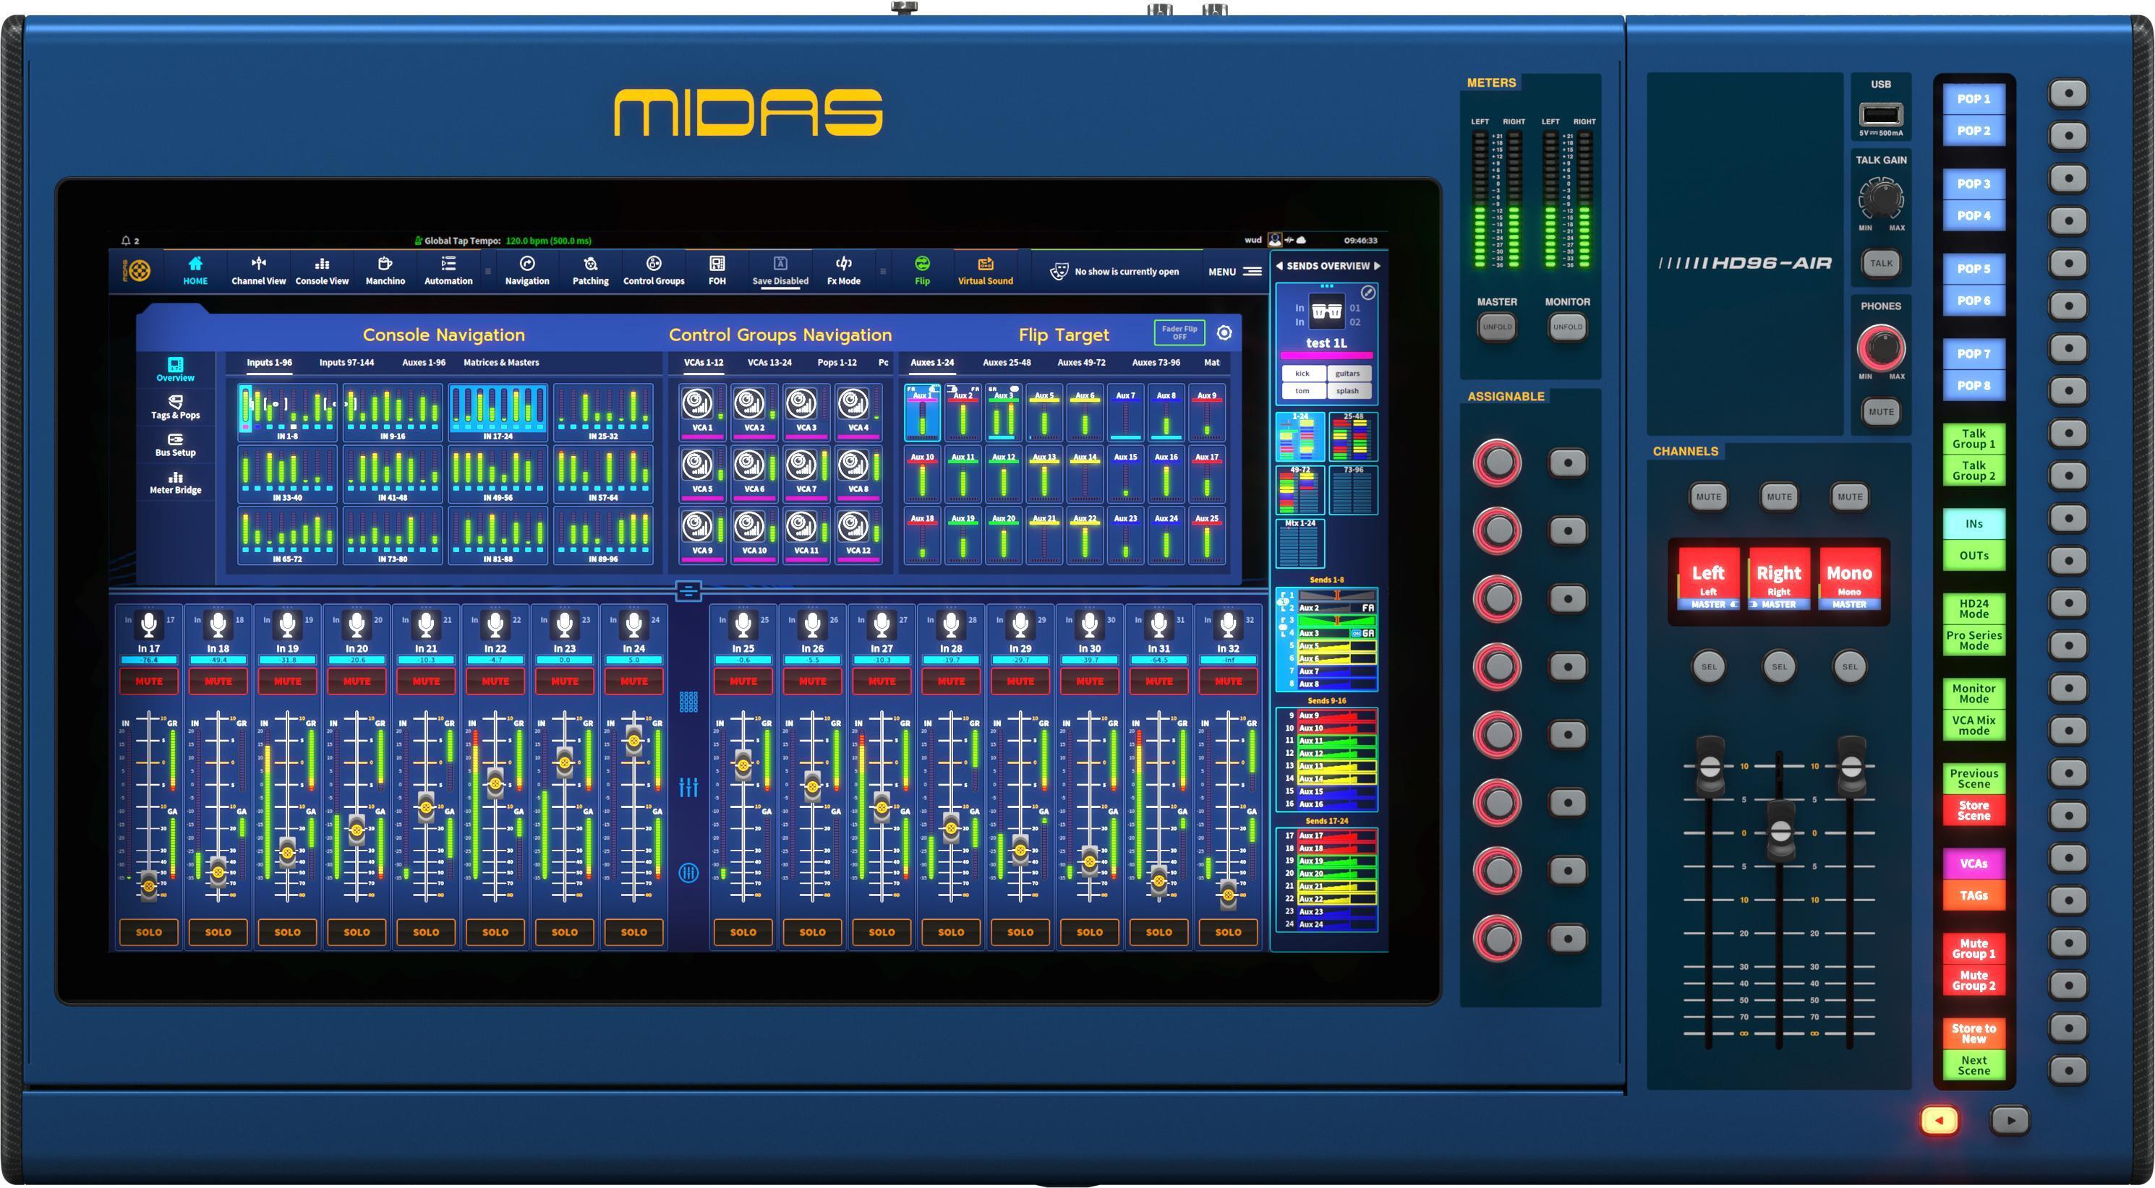Viewport: 2155px width, 1188px height.
Task: Select the Patching icon in the toolbar
Action: coord(590,270)
